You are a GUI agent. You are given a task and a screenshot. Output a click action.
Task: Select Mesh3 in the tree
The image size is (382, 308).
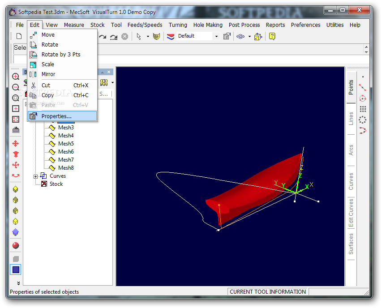(x=66, y=128)
